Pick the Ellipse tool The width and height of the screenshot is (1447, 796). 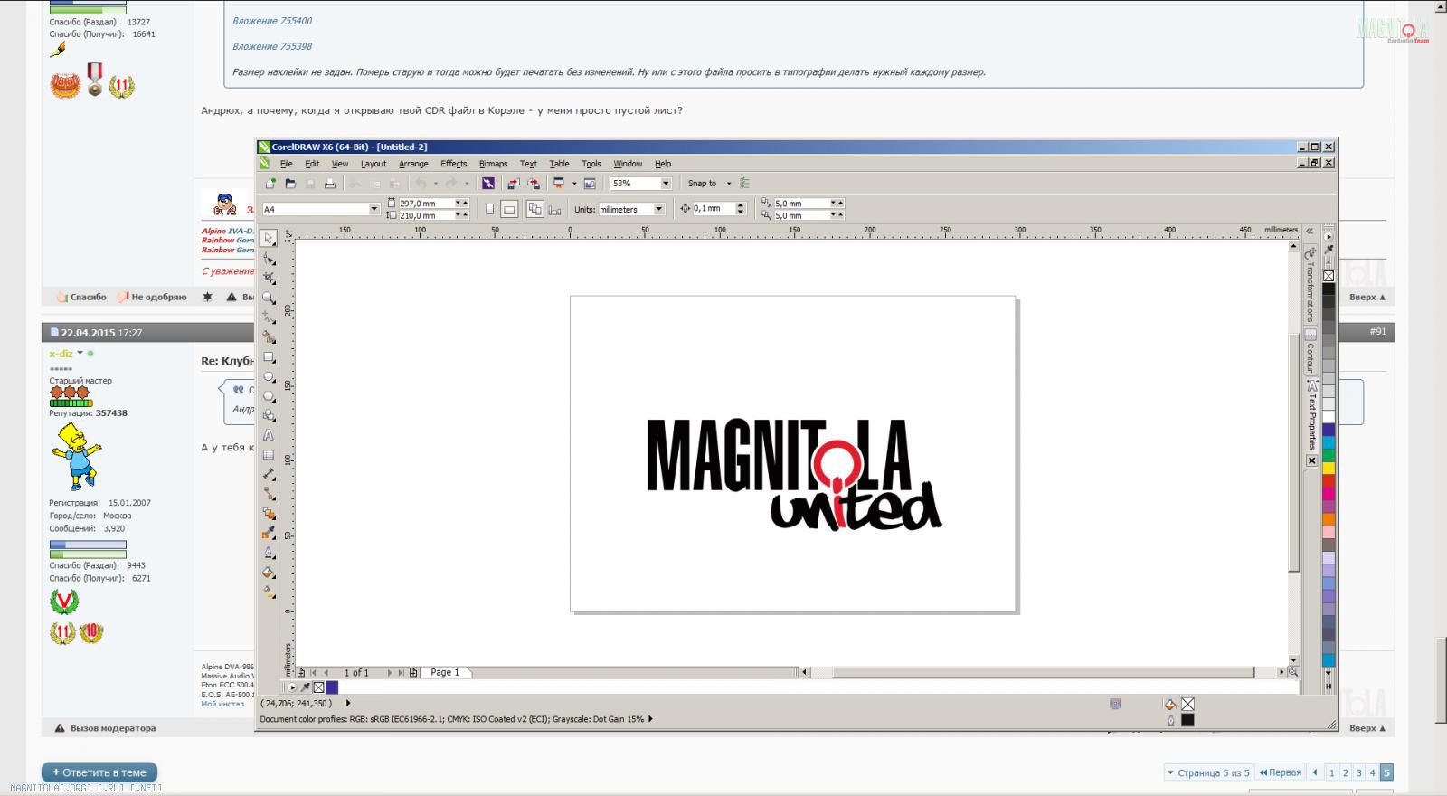[269, 376]
